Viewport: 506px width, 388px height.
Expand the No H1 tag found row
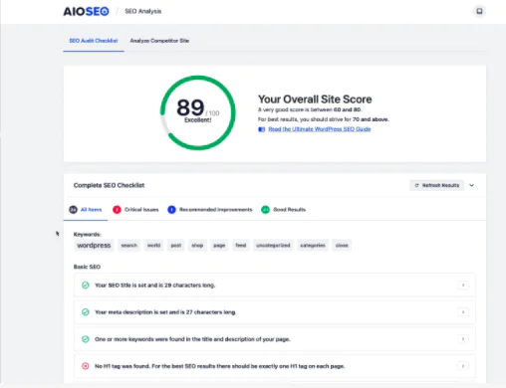point(275,366)
